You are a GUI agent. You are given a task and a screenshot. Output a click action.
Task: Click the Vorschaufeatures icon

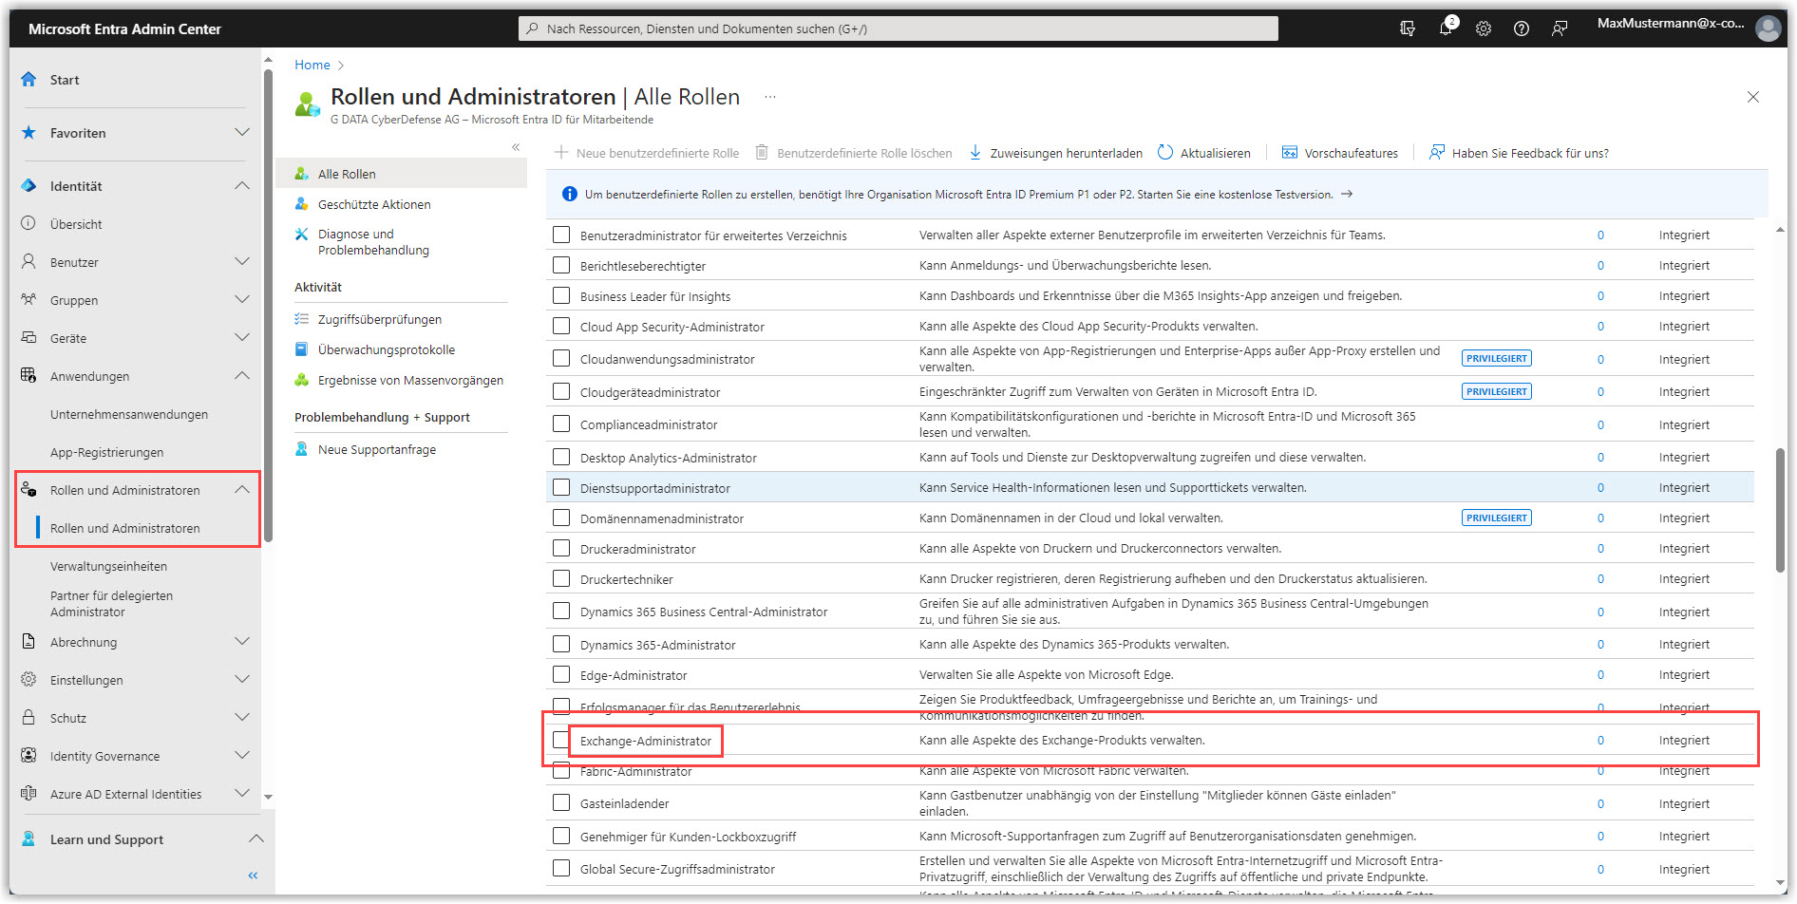pyautogui.click(x=1290, y=152)
